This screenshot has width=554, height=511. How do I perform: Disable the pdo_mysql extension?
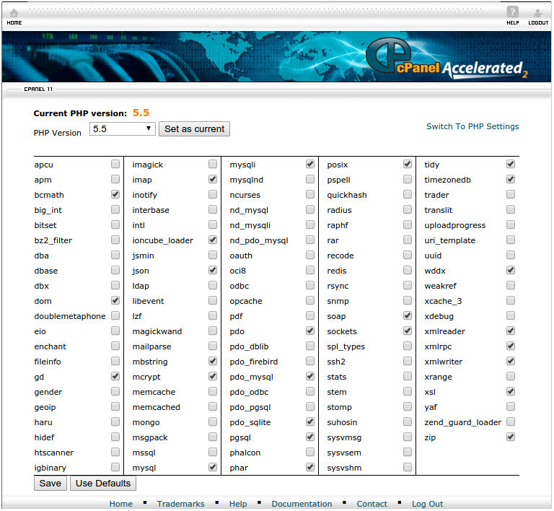click(x=310, y=376)
